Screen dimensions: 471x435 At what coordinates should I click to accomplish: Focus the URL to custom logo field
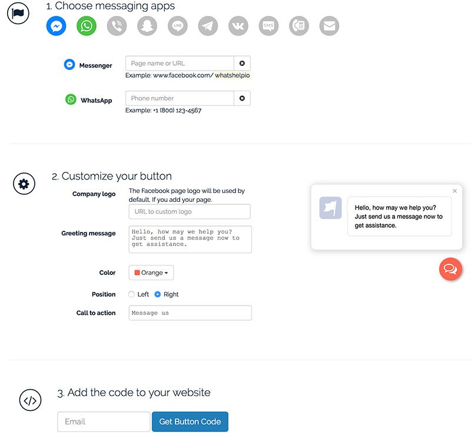pyautogui.click(x=190, y=211)
